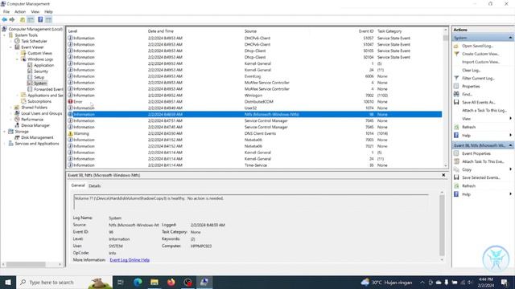Collapse the Event Viewer tree node
Viewport: 515px width, 289px height.
pos(10,47)
